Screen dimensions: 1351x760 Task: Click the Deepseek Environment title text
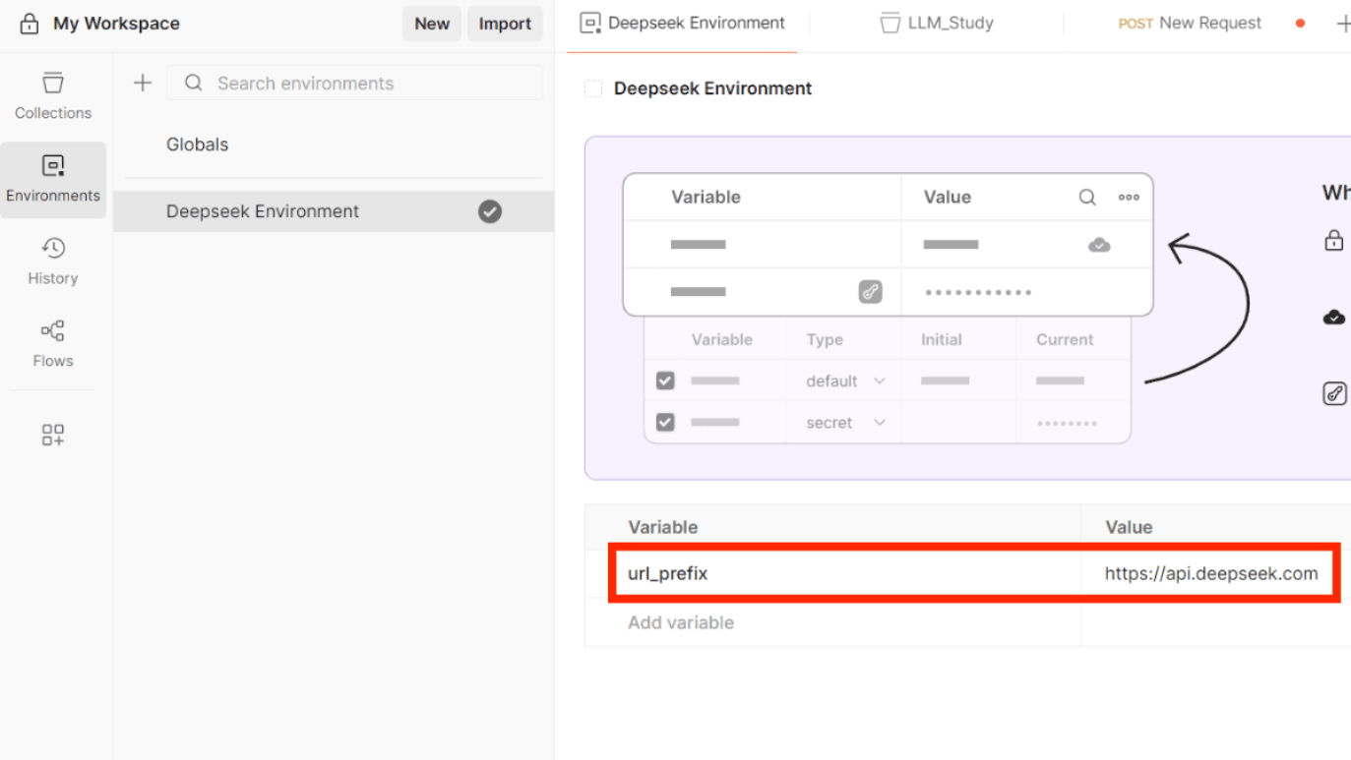(712, 88)
